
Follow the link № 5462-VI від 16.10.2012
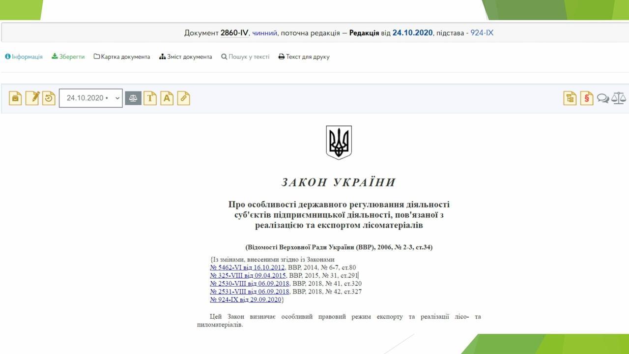(247, 268)
